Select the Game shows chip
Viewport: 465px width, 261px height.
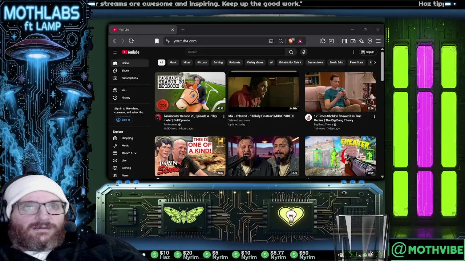click(315, 62)
